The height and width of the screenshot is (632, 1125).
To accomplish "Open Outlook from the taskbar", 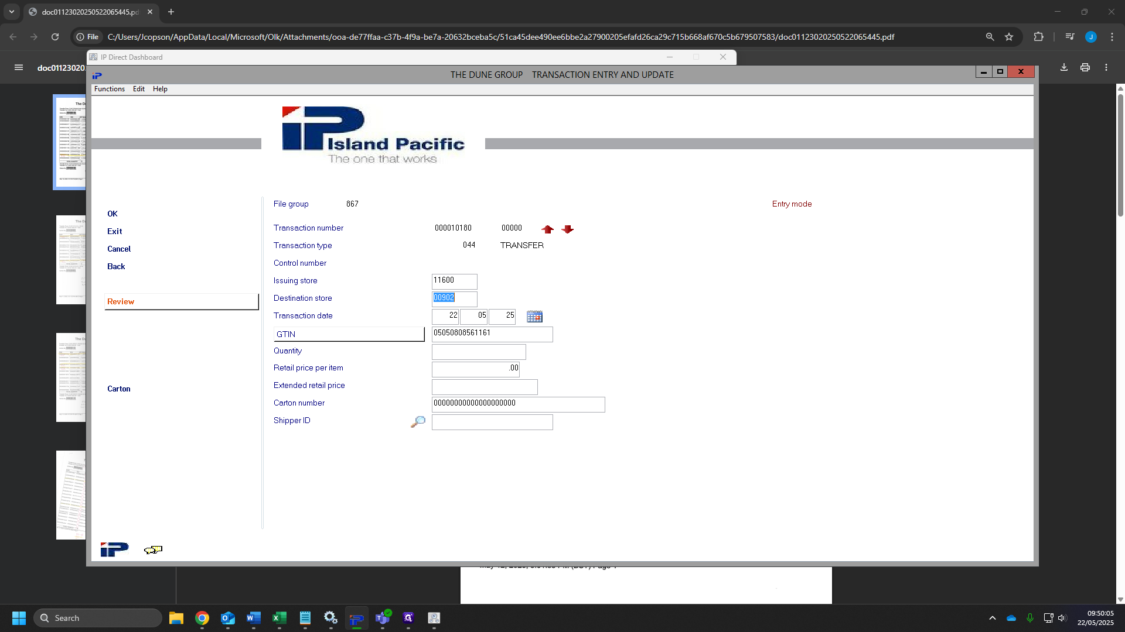I will pyautogui.click(x=228, y=618).
